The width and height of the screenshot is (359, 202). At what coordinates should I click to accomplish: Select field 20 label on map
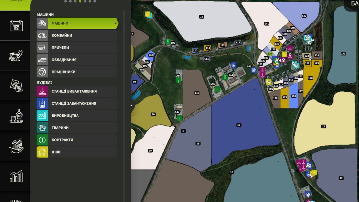[153, 114]
